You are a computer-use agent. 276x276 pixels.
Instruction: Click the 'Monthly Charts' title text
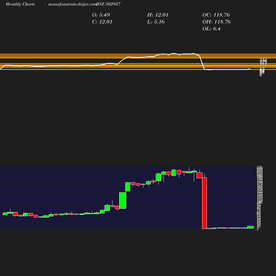[20, 4]
